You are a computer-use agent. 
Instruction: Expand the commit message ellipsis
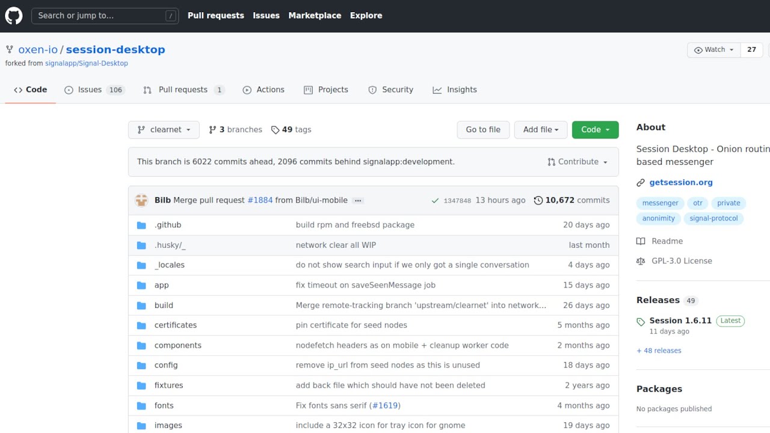[358, 200]
